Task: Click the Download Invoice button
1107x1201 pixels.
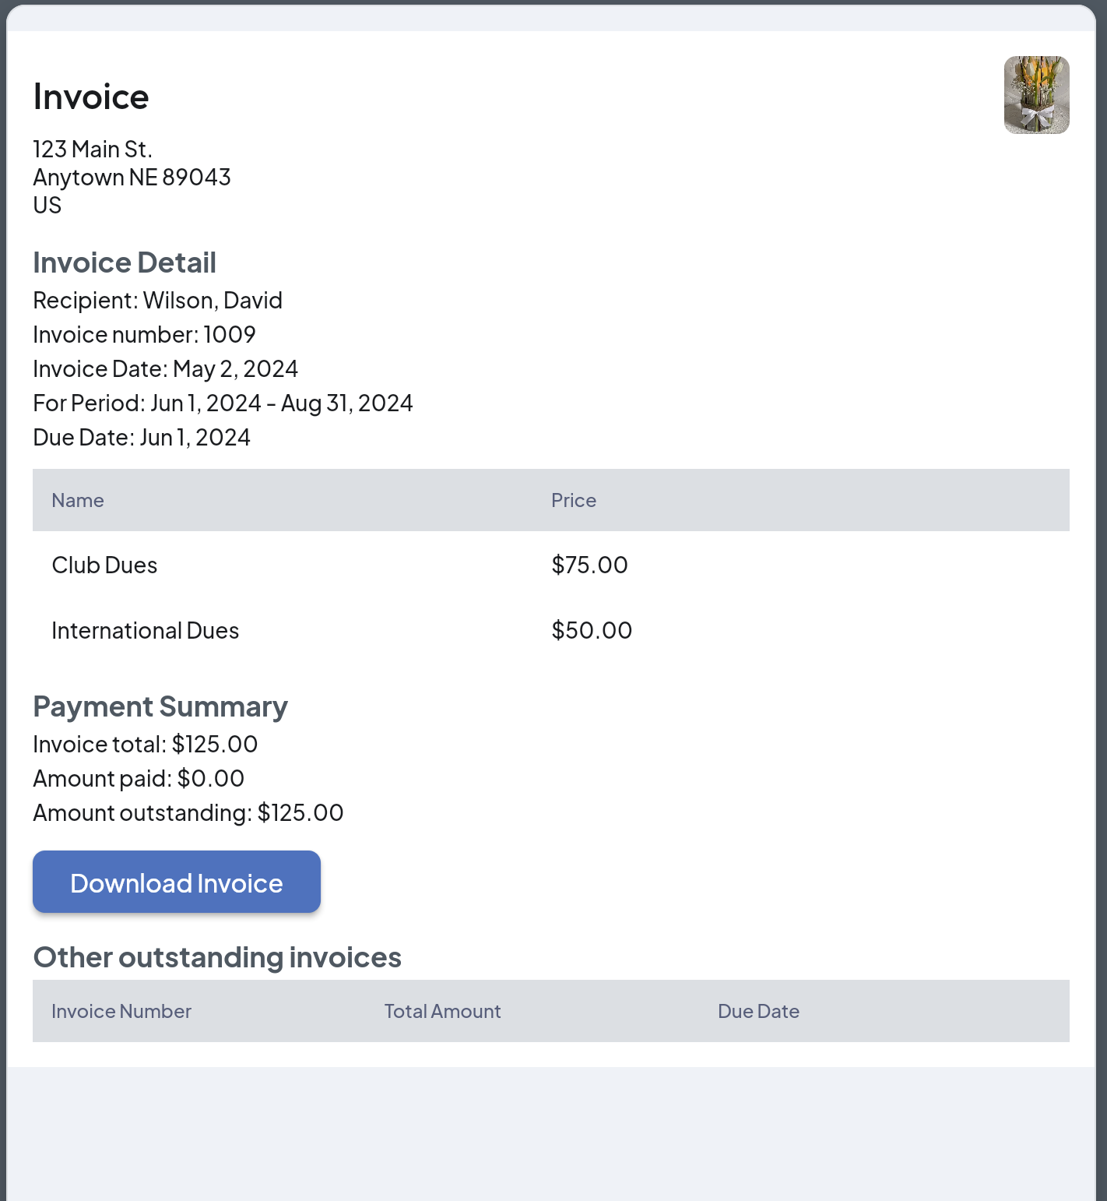Action: pyautogui.click(x=176, y=882)
